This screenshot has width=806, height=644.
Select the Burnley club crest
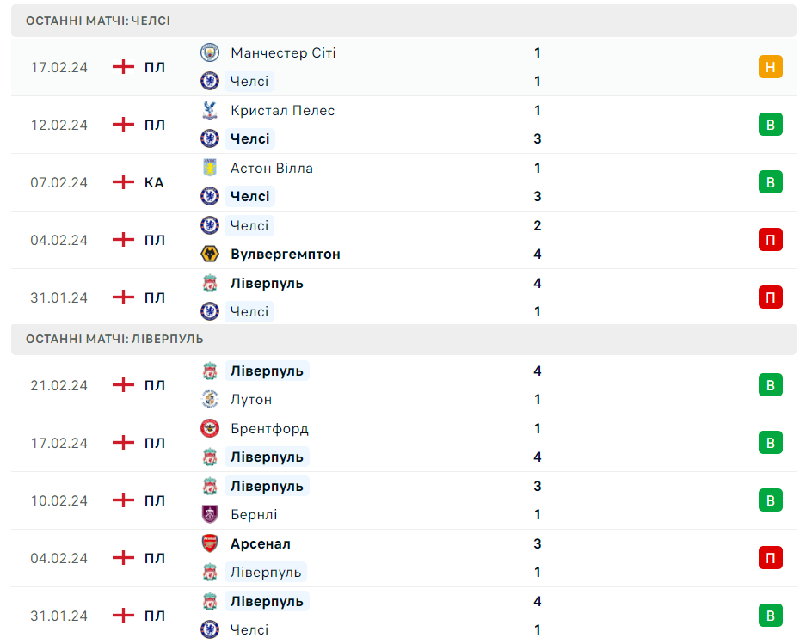[x=210, y=515]
